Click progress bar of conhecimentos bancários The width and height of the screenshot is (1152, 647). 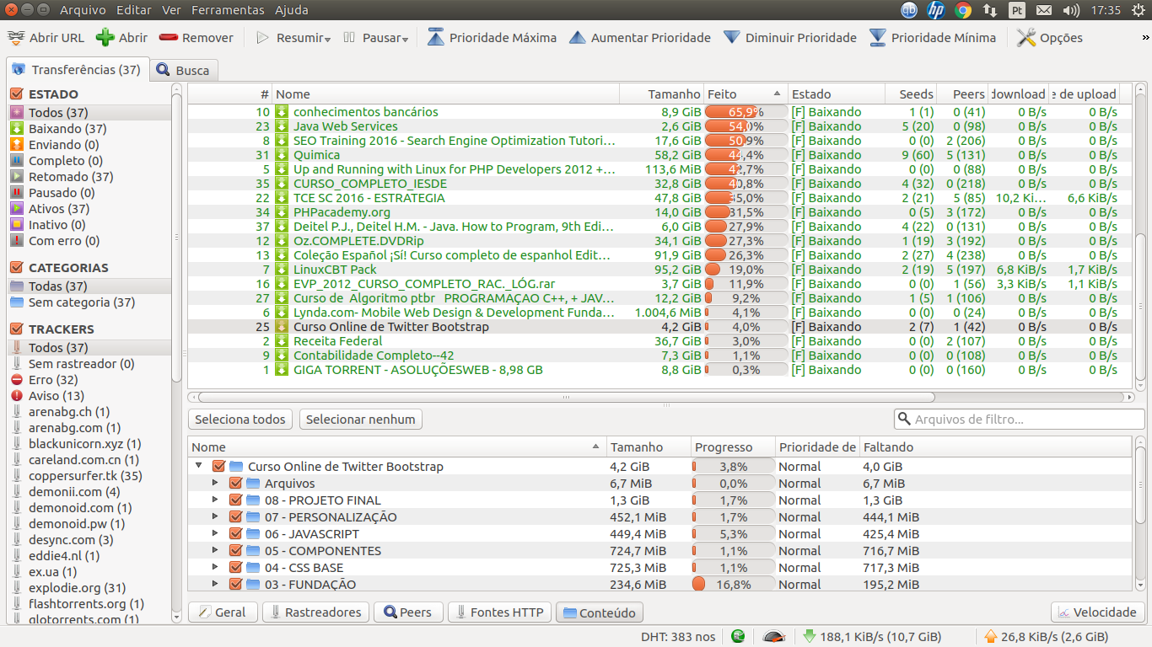click(746, 112)
